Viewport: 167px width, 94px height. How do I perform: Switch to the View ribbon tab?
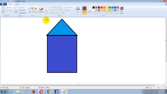pos(17,4)
